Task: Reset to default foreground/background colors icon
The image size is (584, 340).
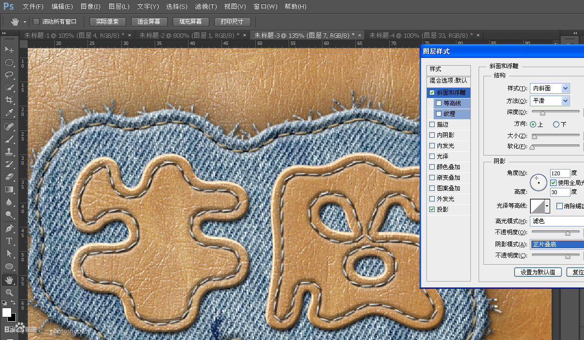Action: pyautogui.click(x=4, y=303)
